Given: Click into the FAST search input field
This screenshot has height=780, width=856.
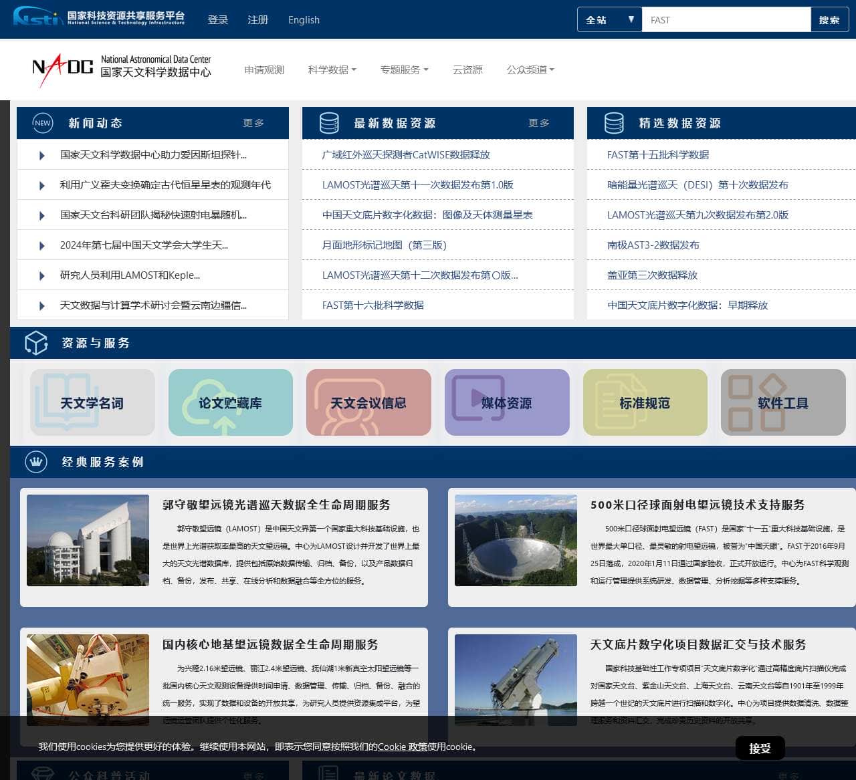Looking at the screenshot, I should [x=726, y=19].
